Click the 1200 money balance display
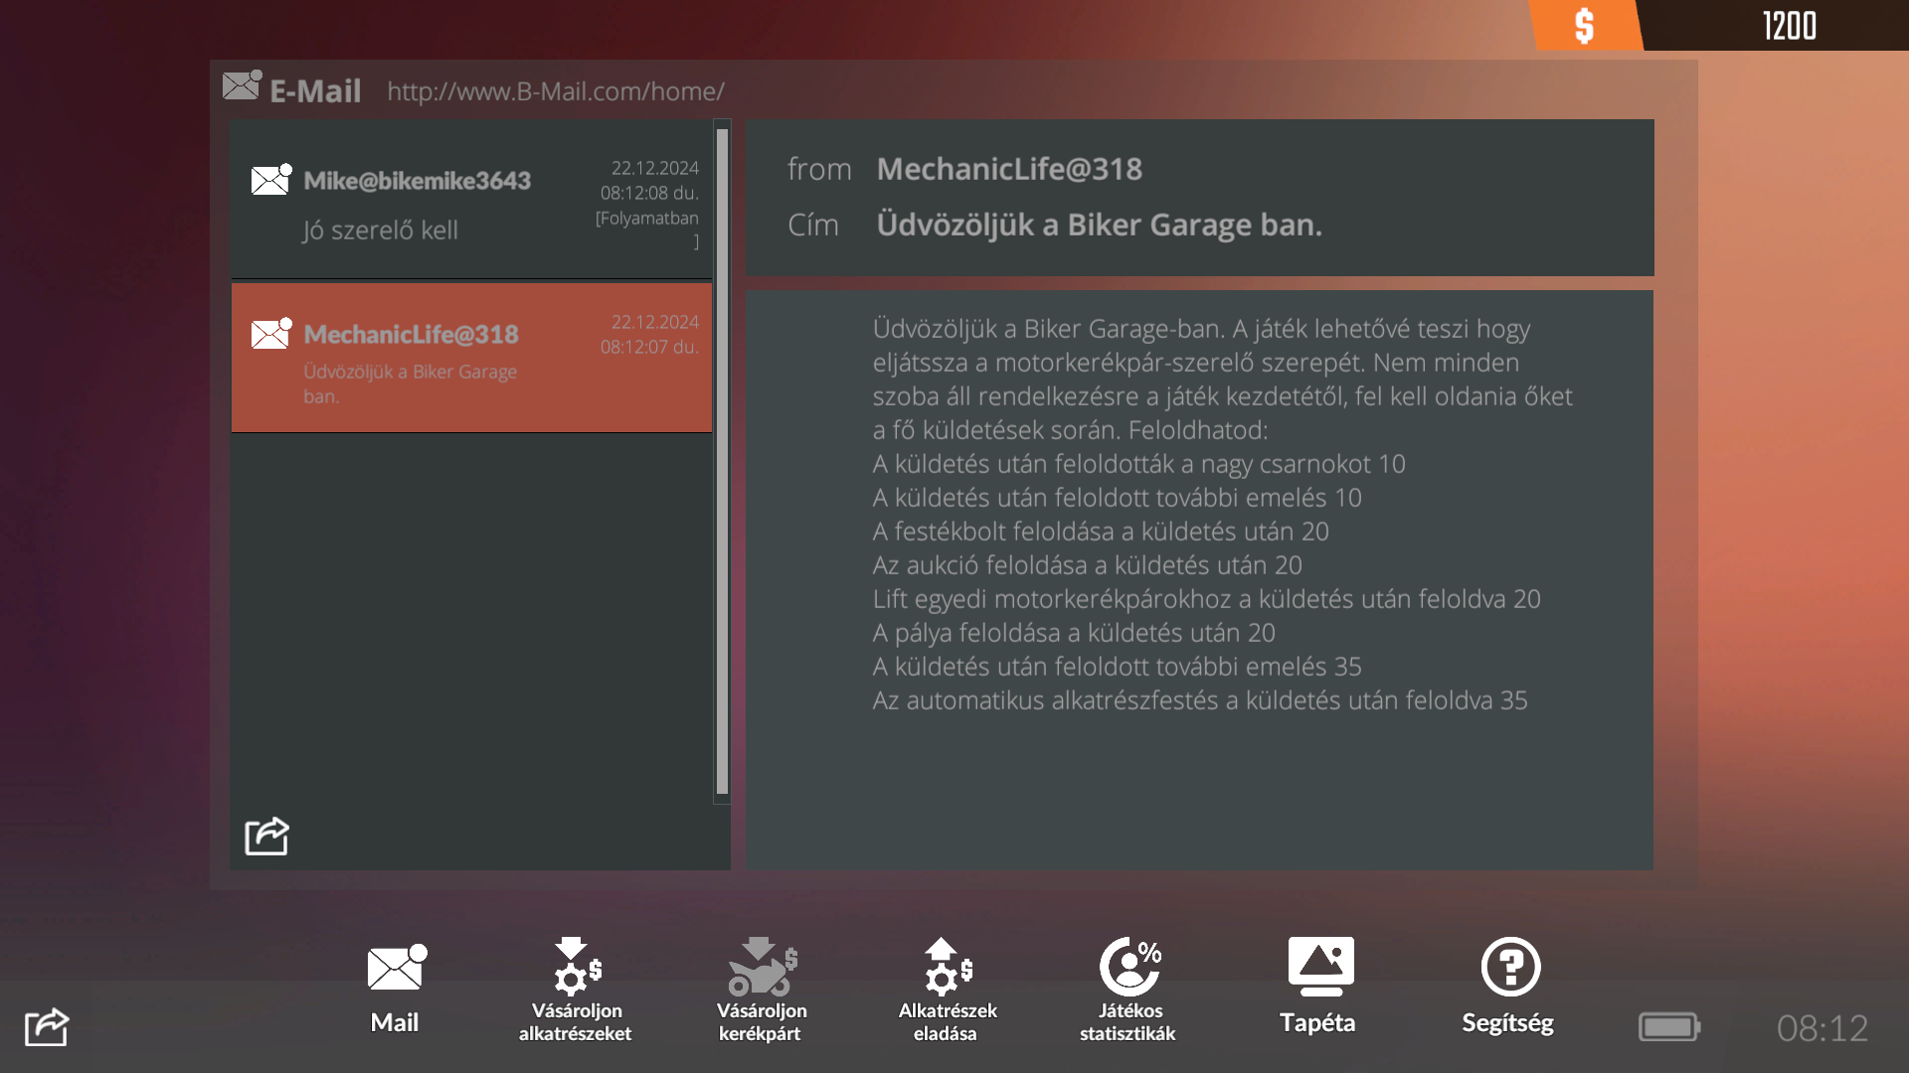 pos(1788,26)
